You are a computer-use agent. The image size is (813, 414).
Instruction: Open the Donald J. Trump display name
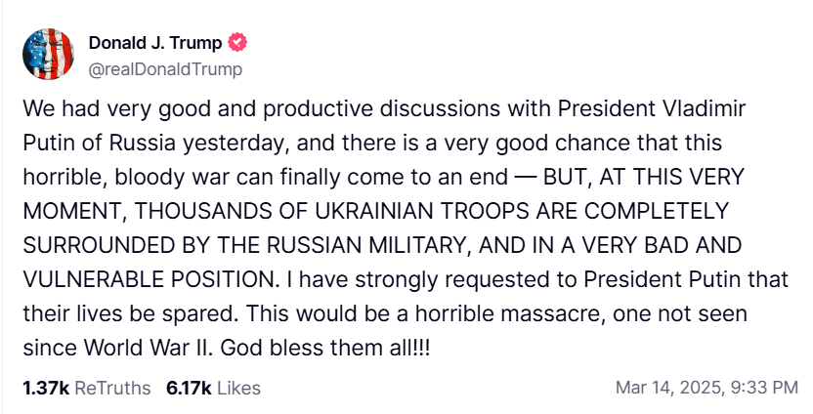154,42
